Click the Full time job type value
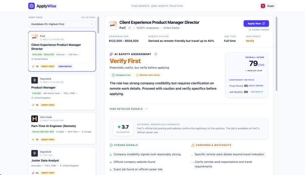 click(230, 41)
